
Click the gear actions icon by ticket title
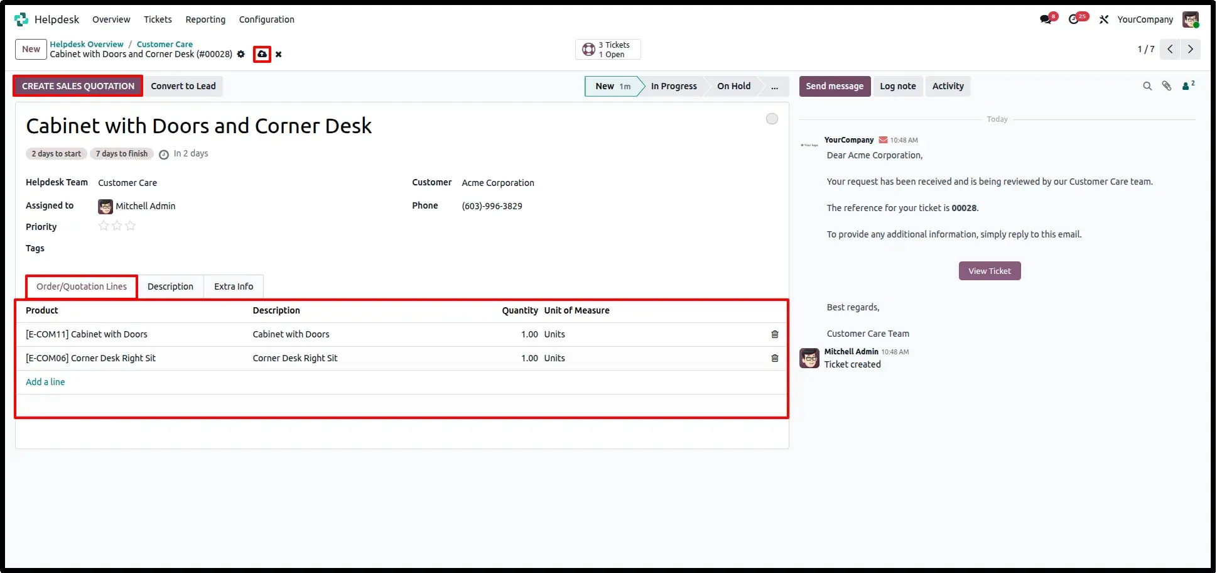(241, 54)
